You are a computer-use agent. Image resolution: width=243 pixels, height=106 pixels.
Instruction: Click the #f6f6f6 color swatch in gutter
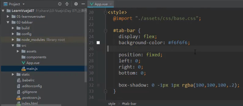(98, 43)
